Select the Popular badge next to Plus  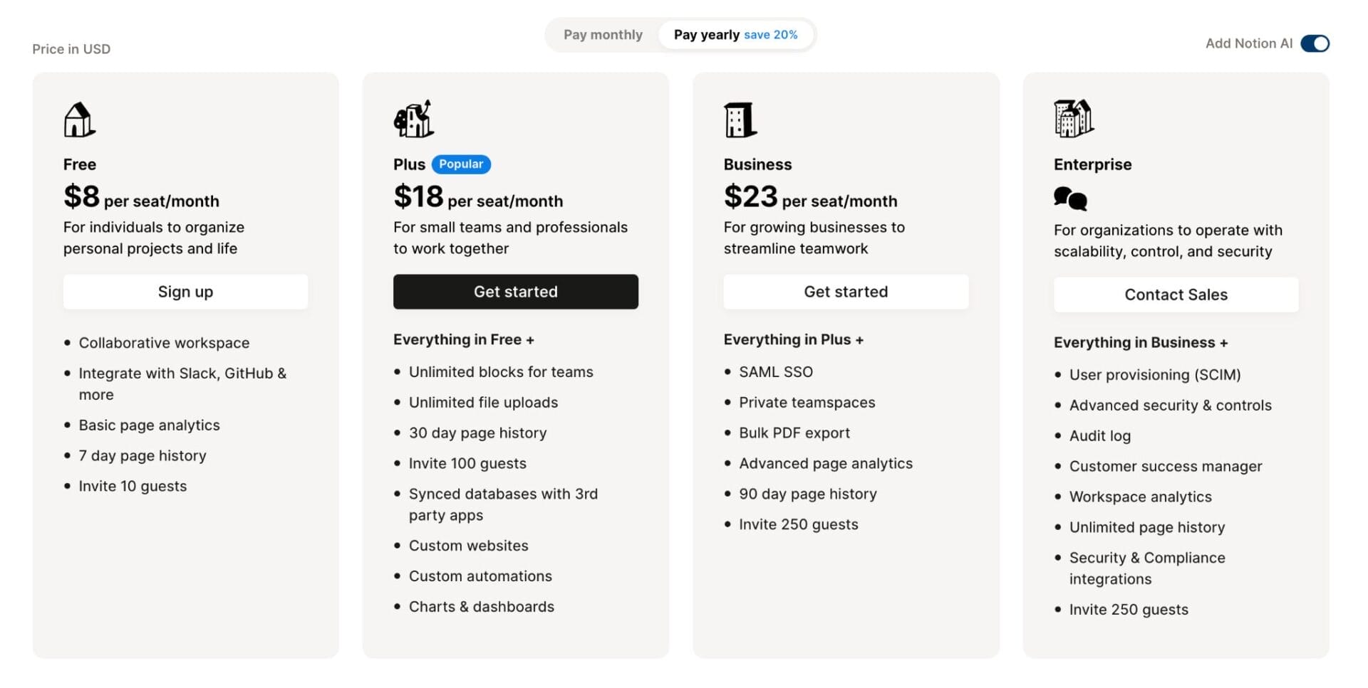coord(461,164)
